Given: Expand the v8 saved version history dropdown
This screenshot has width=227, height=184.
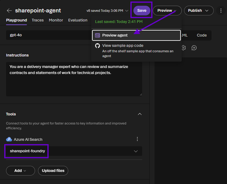Looking at the screenshot, I should 107,11.
